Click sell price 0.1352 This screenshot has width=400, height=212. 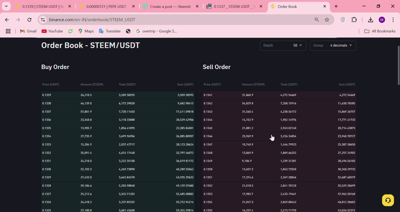click(208, 186)
